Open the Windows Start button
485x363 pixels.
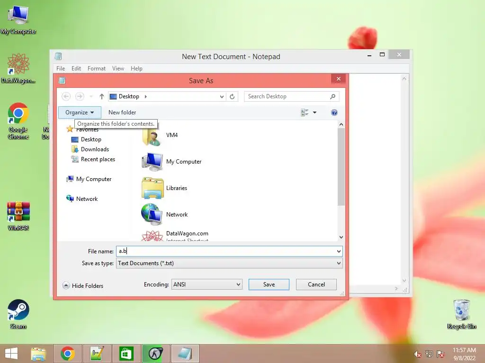(11, 354)
